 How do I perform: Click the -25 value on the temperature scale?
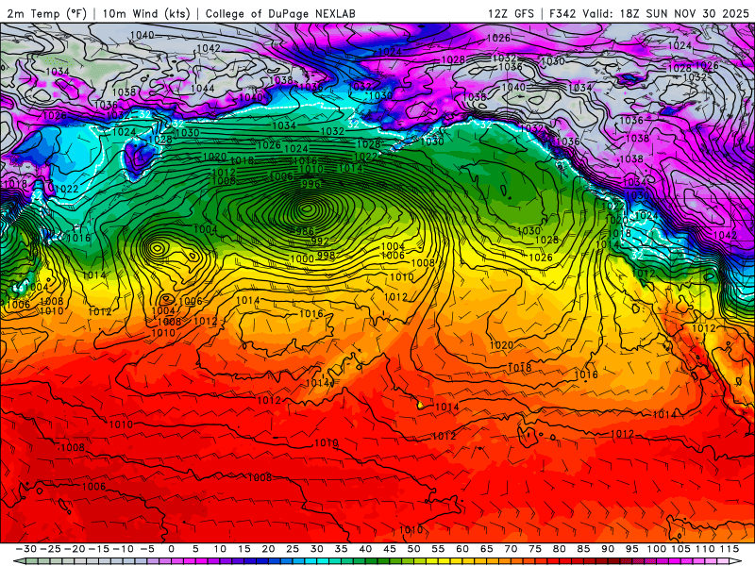(x=50, y=549)
